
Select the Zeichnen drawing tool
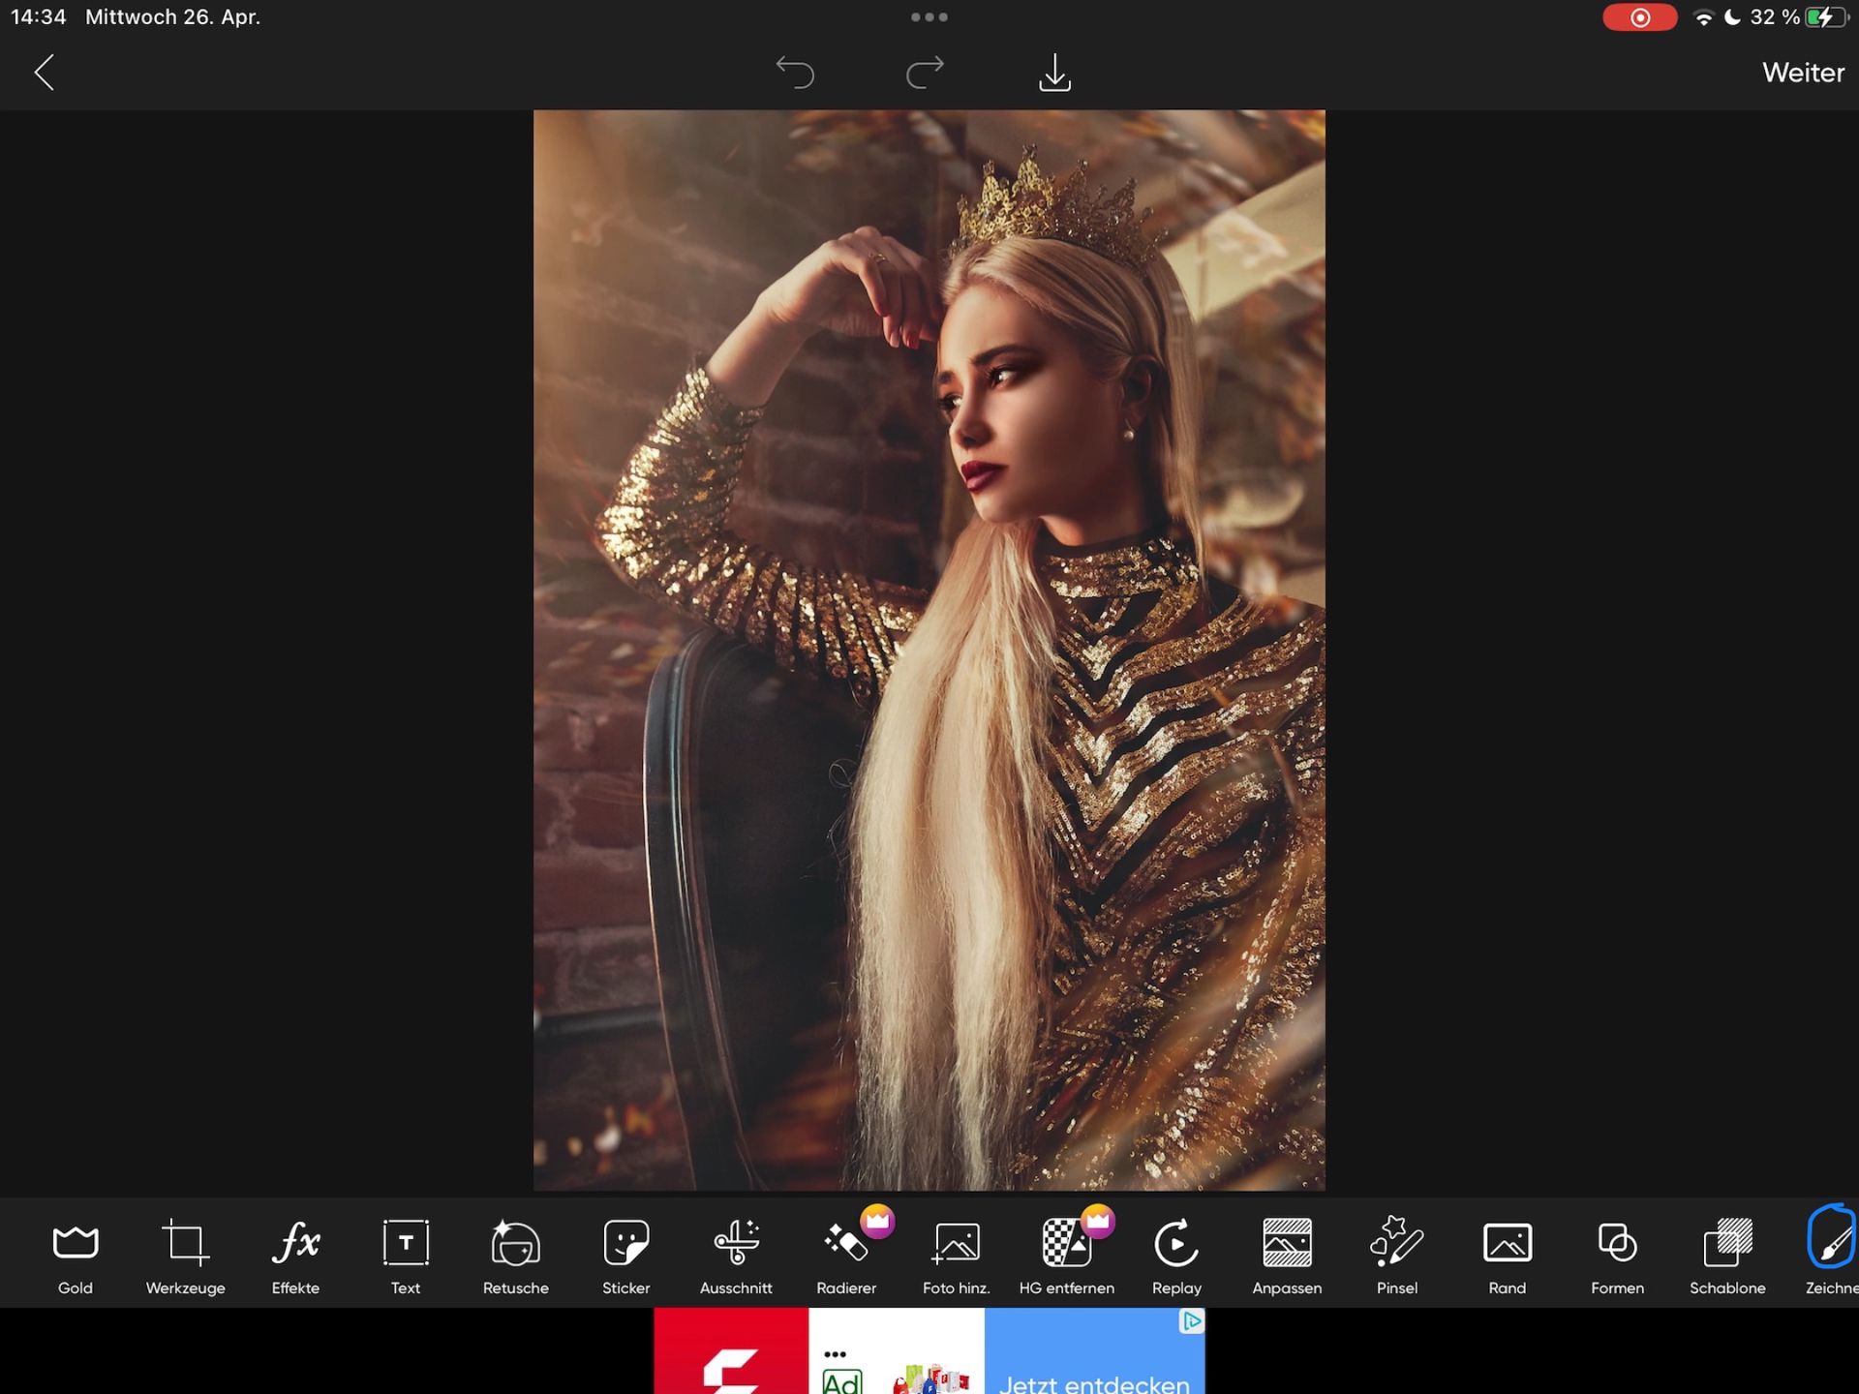click(1832, 1252)
